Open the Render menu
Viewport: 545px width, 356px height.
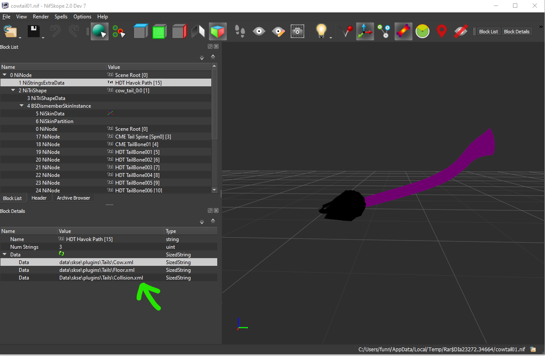click(x=41, y=17)
